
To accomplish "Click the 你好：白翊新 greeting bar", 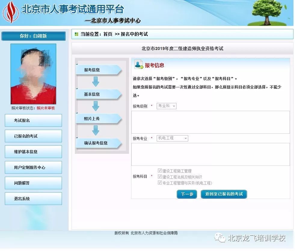I will [x=33, y=36].
